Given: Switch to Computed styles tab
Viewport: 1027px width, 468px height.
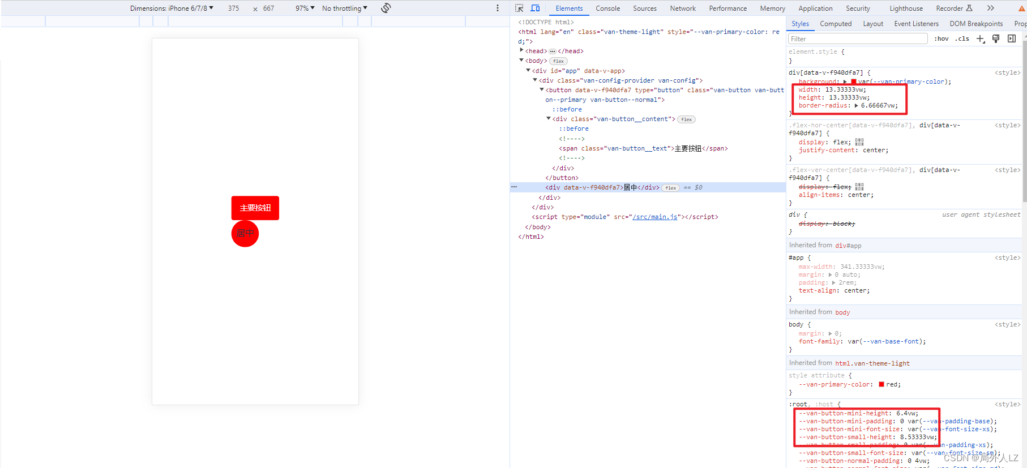Looking at the screenshot, I should point(836,24).
